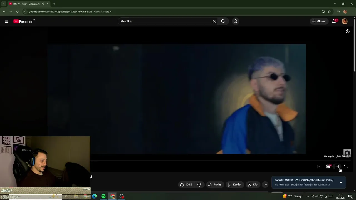The width and height of the screenshot is (356, 200).
Task: Show hidden system tray icons
Action: pyautogui.click(x=308, y=196)
